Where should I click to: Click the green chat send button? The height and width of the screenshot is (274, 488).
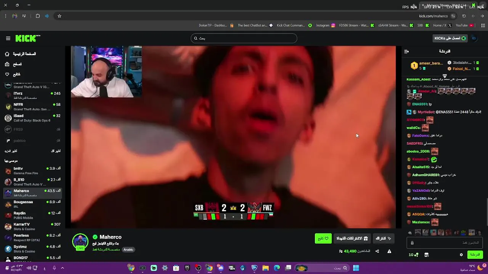(x=475, y=255)
